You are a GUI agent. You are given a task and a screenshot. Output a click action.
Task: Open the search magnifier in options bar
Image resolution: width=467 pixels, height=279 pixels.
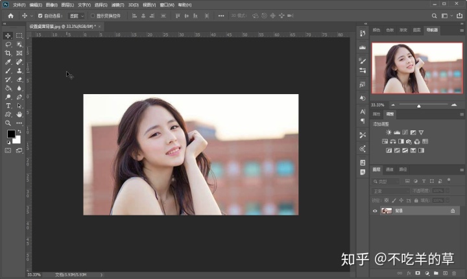click(x=434, y=16)
